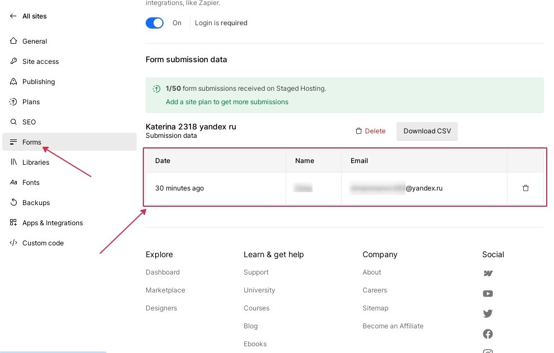
Task: Open Apps & Integrations settings
Action: click(53, 223)
